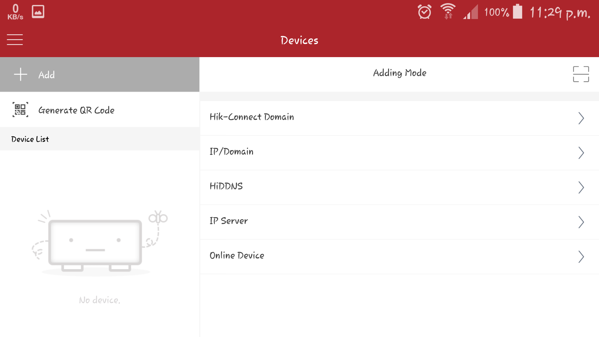Tap the picture notification icon
Image resolution: width=599 pixels, height=337 pixels.
coord(38,12)
